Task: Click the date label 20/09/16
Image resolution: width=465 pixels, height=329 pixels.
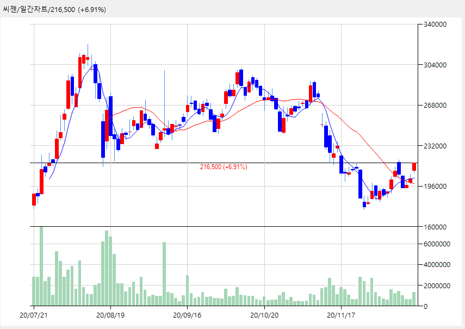Action: point(187,315)
